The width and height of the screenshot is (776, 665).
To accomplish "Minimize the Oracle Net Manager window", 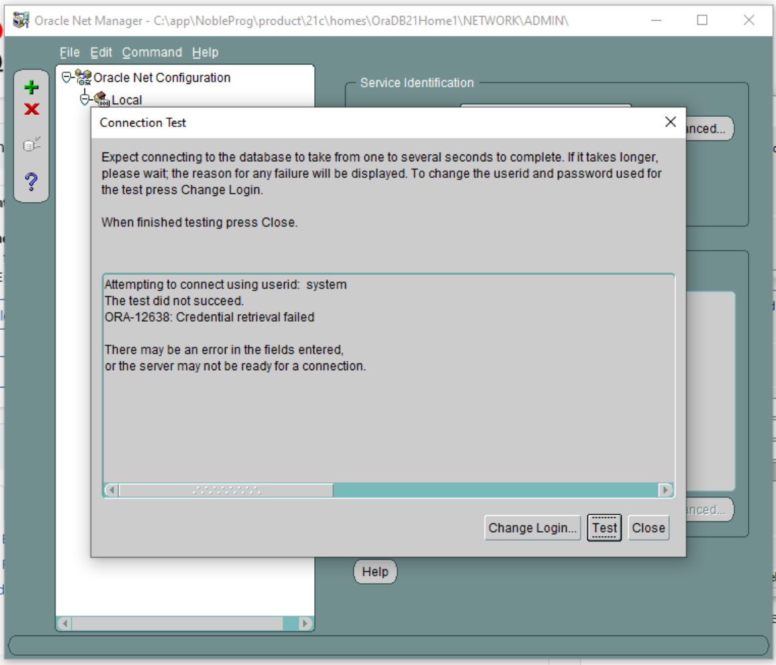I will [657, 20].
